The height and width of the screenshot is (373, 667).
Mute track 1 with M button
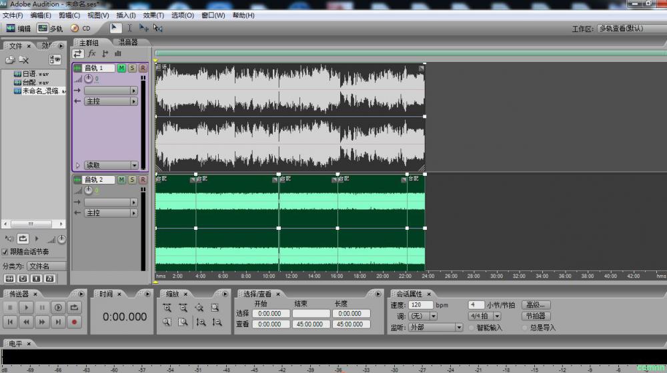tap(121, 68)
